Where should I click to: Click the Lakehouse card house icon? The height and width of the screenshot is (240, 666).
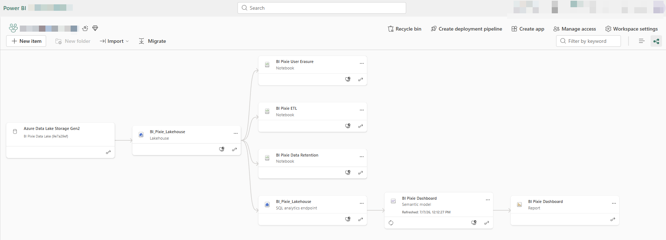click(x=141, y=135)
